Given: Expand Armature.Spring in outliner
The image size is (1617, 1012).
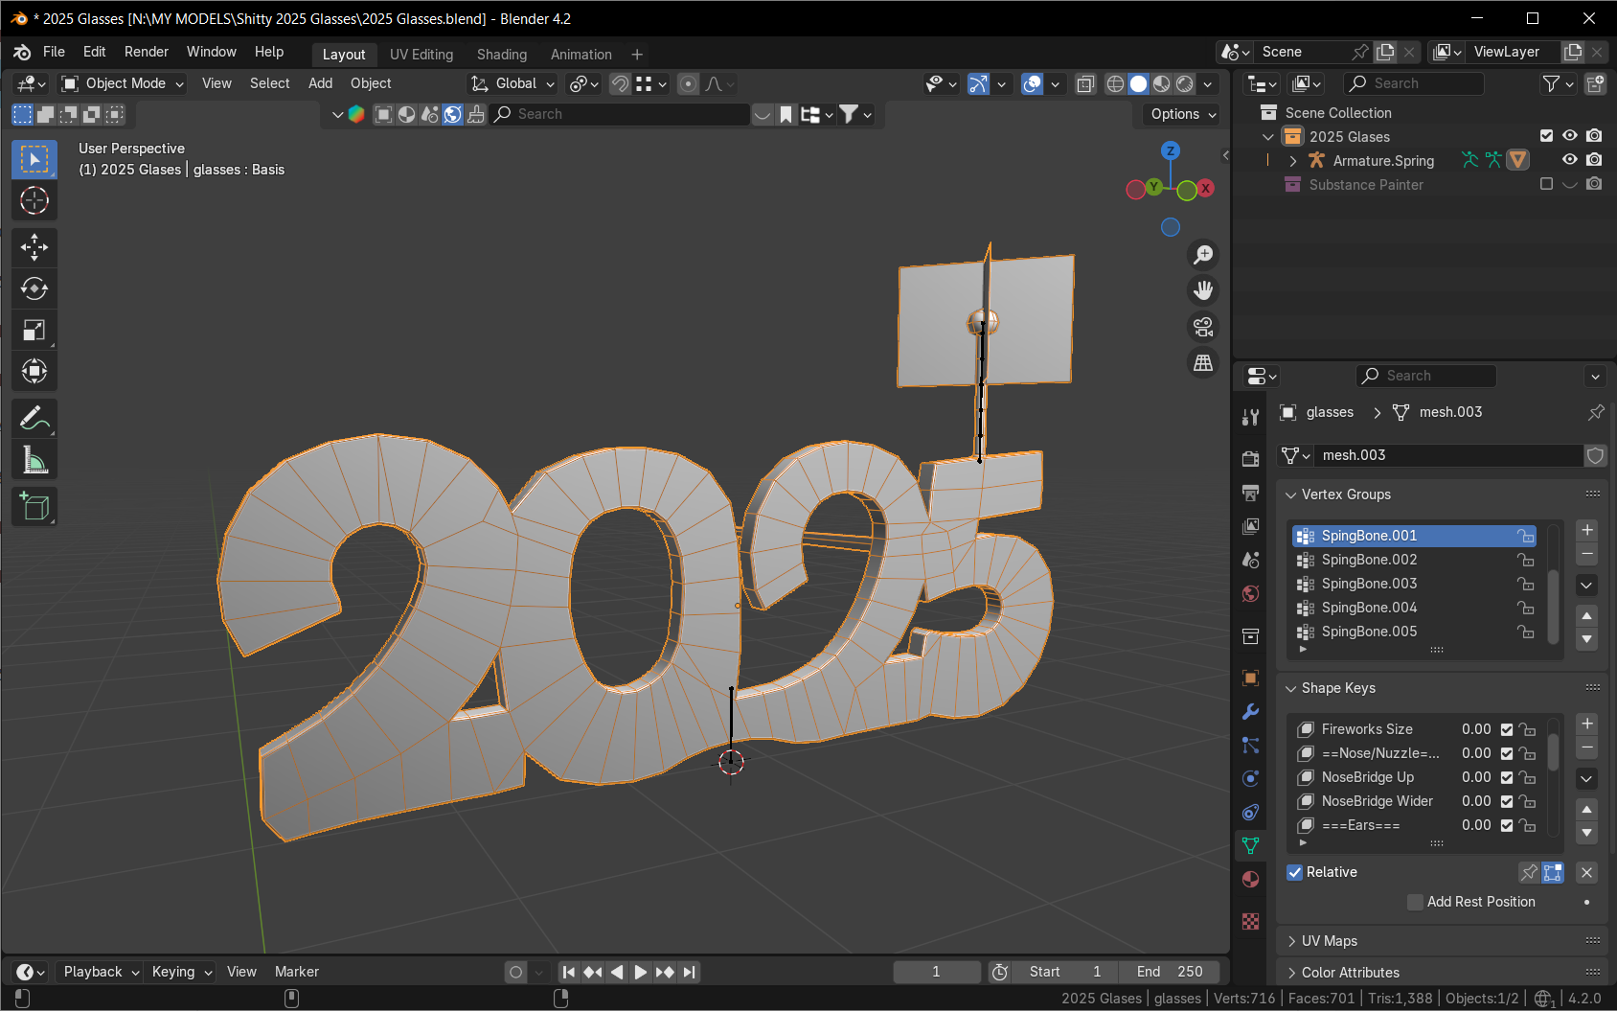Looking at the screenshot, I should [1292, 161].
